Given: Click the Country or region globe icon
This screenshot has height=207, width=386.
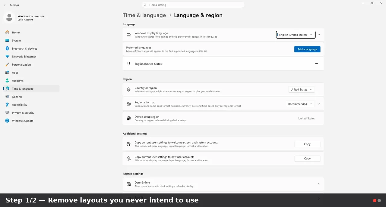Looking at the screenshot, I should (x=129, y=90).
